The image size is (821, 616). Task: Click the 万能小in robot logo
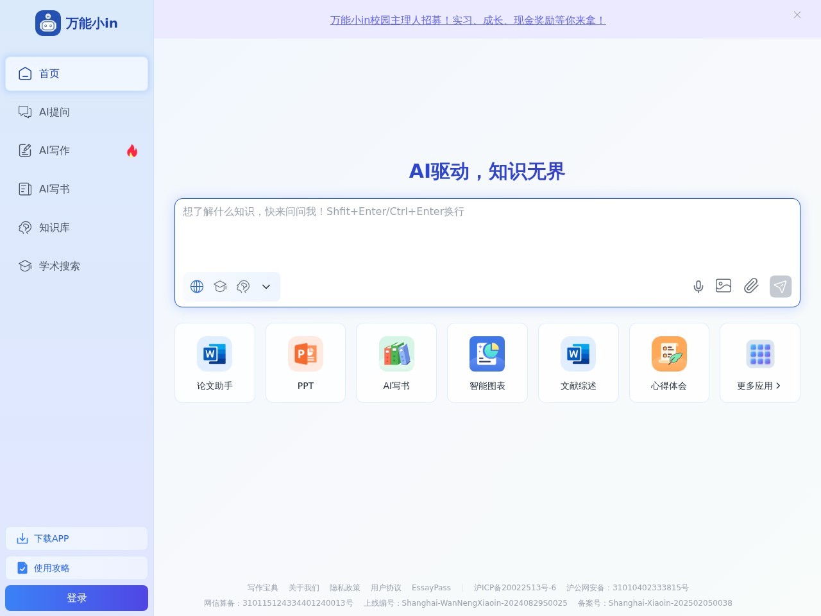tap(48, 22)
